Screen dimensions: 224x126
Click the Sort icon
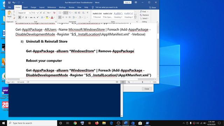83,13
